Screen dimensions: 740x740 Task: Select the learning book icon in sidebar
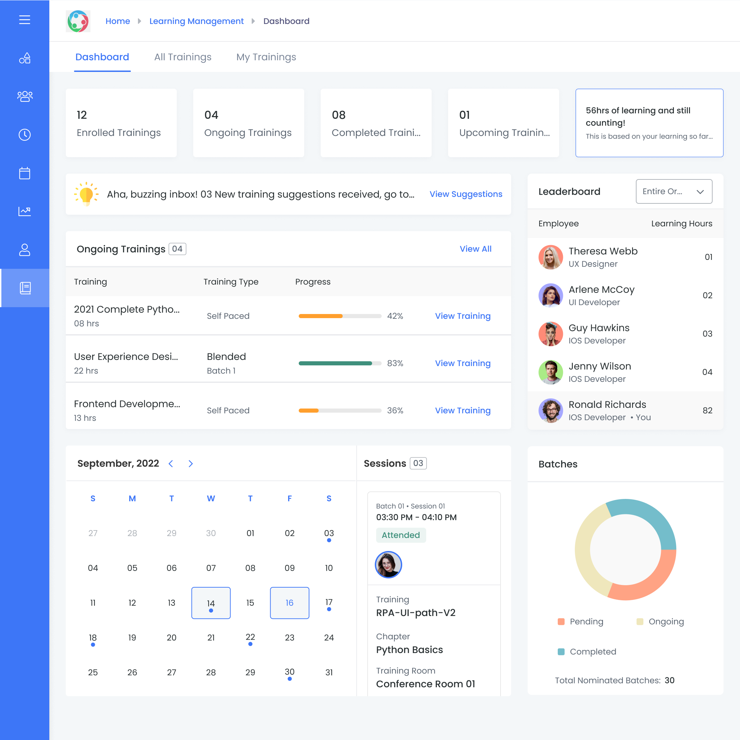(x=25, y=288)
